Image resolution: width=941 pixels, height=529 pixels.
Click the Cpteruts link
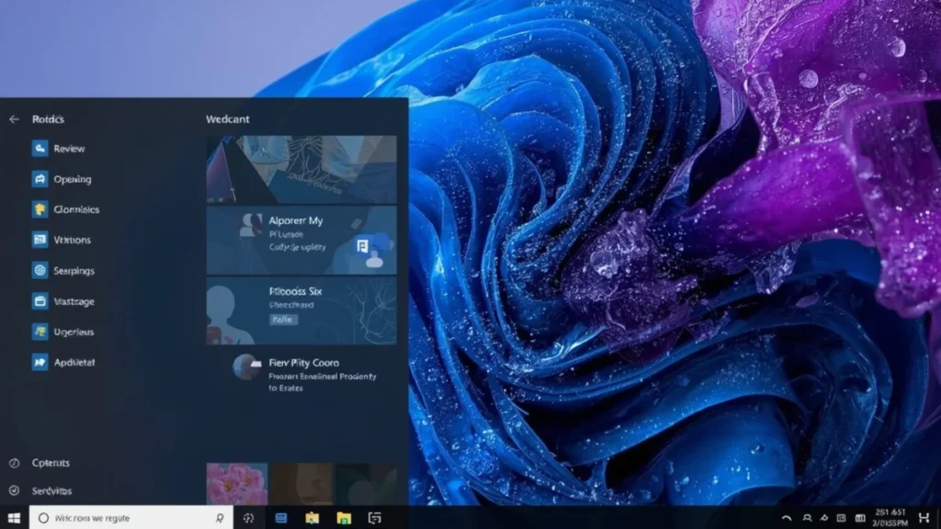51,463
